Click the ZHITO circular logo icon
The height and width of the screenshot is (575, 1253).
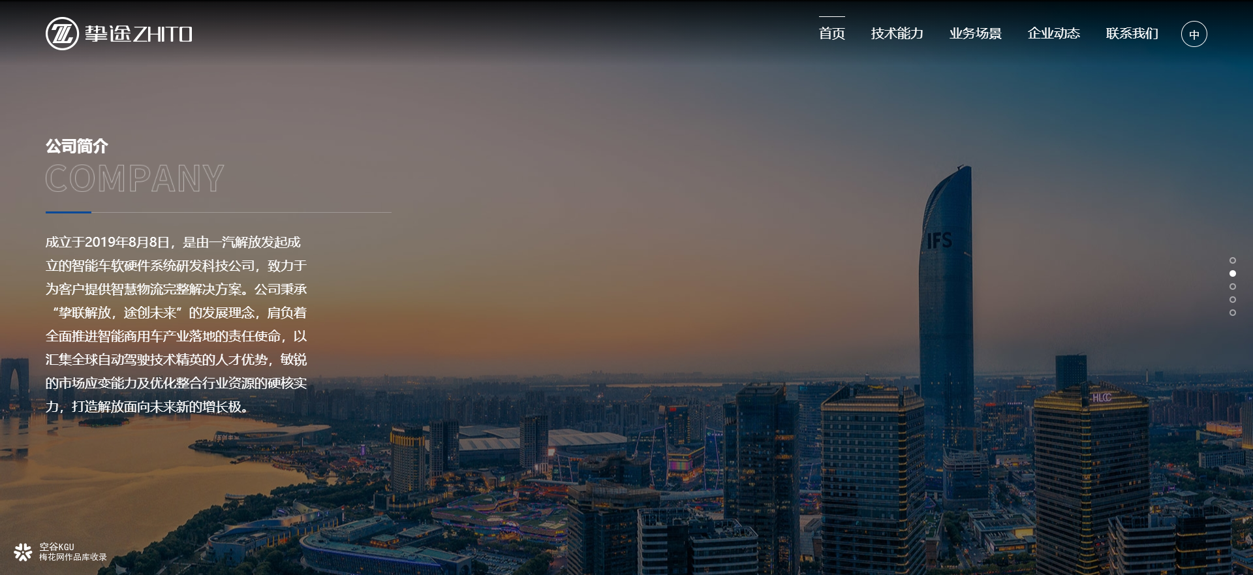click(x=62, y=33)
